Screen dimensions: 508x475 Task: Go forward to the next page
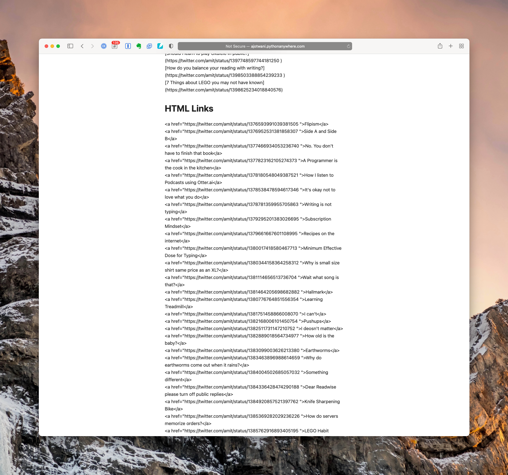[x=93, y=46]
